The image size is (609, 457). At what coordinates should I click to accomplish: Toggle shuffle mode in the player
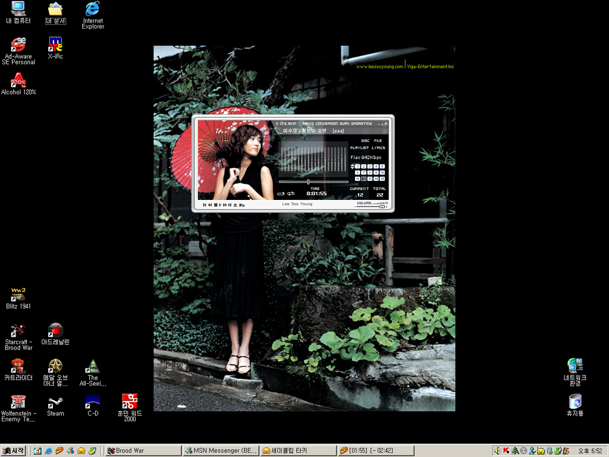[x=291, y=193]
